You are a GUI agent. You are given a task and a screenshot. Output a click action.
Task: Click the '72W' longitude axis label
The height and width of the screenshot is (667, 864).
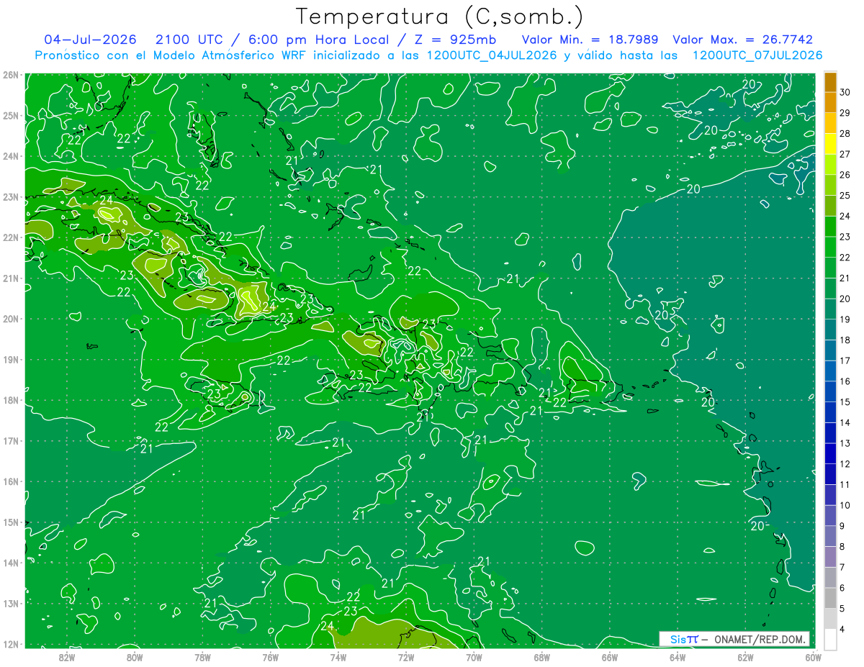pos(406,656)
